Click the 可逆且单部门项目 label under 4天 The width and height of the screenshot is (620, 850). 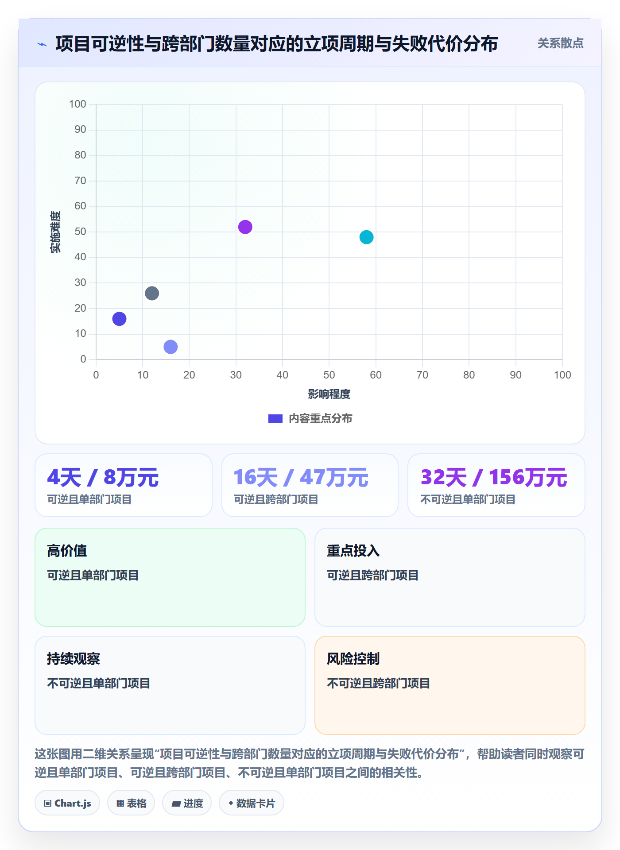(x=89, y=500)
